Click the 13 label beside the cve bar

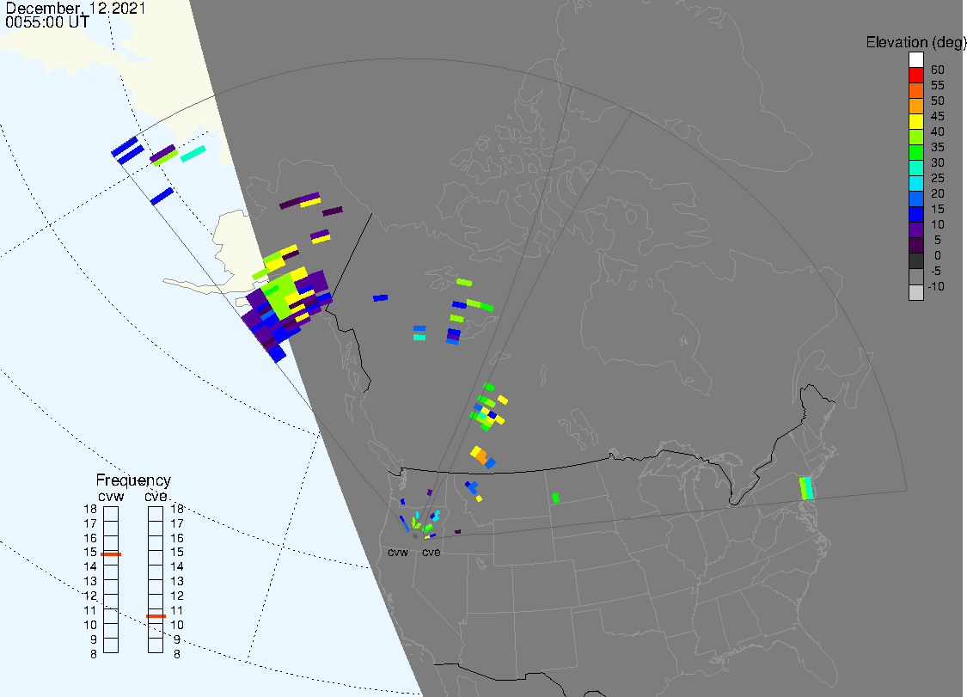[x=177, y=581]
